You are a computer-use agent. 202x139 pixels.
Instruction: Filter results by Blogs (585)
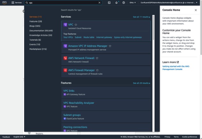(35, 26)
